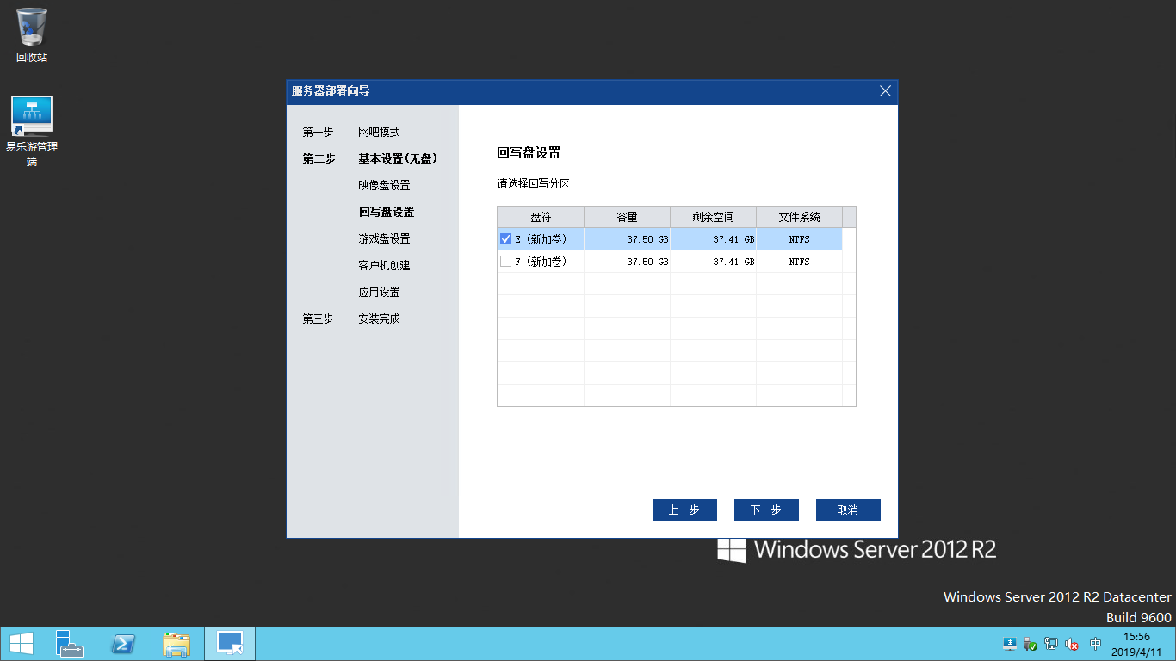Launch Server Manager from the taskbar
The image size is (1176, 661).
tap(70, 644)
